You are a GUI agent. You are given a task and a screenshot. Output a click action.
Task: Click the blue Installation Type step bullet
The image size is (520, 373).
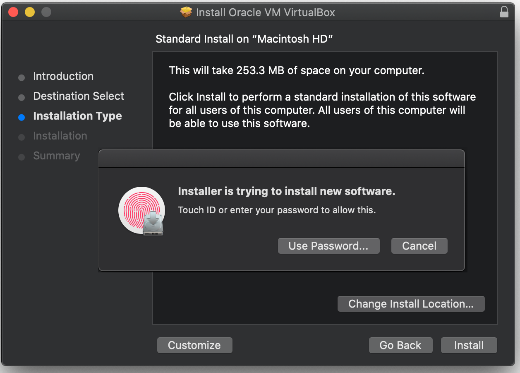(x=22, y=117)
